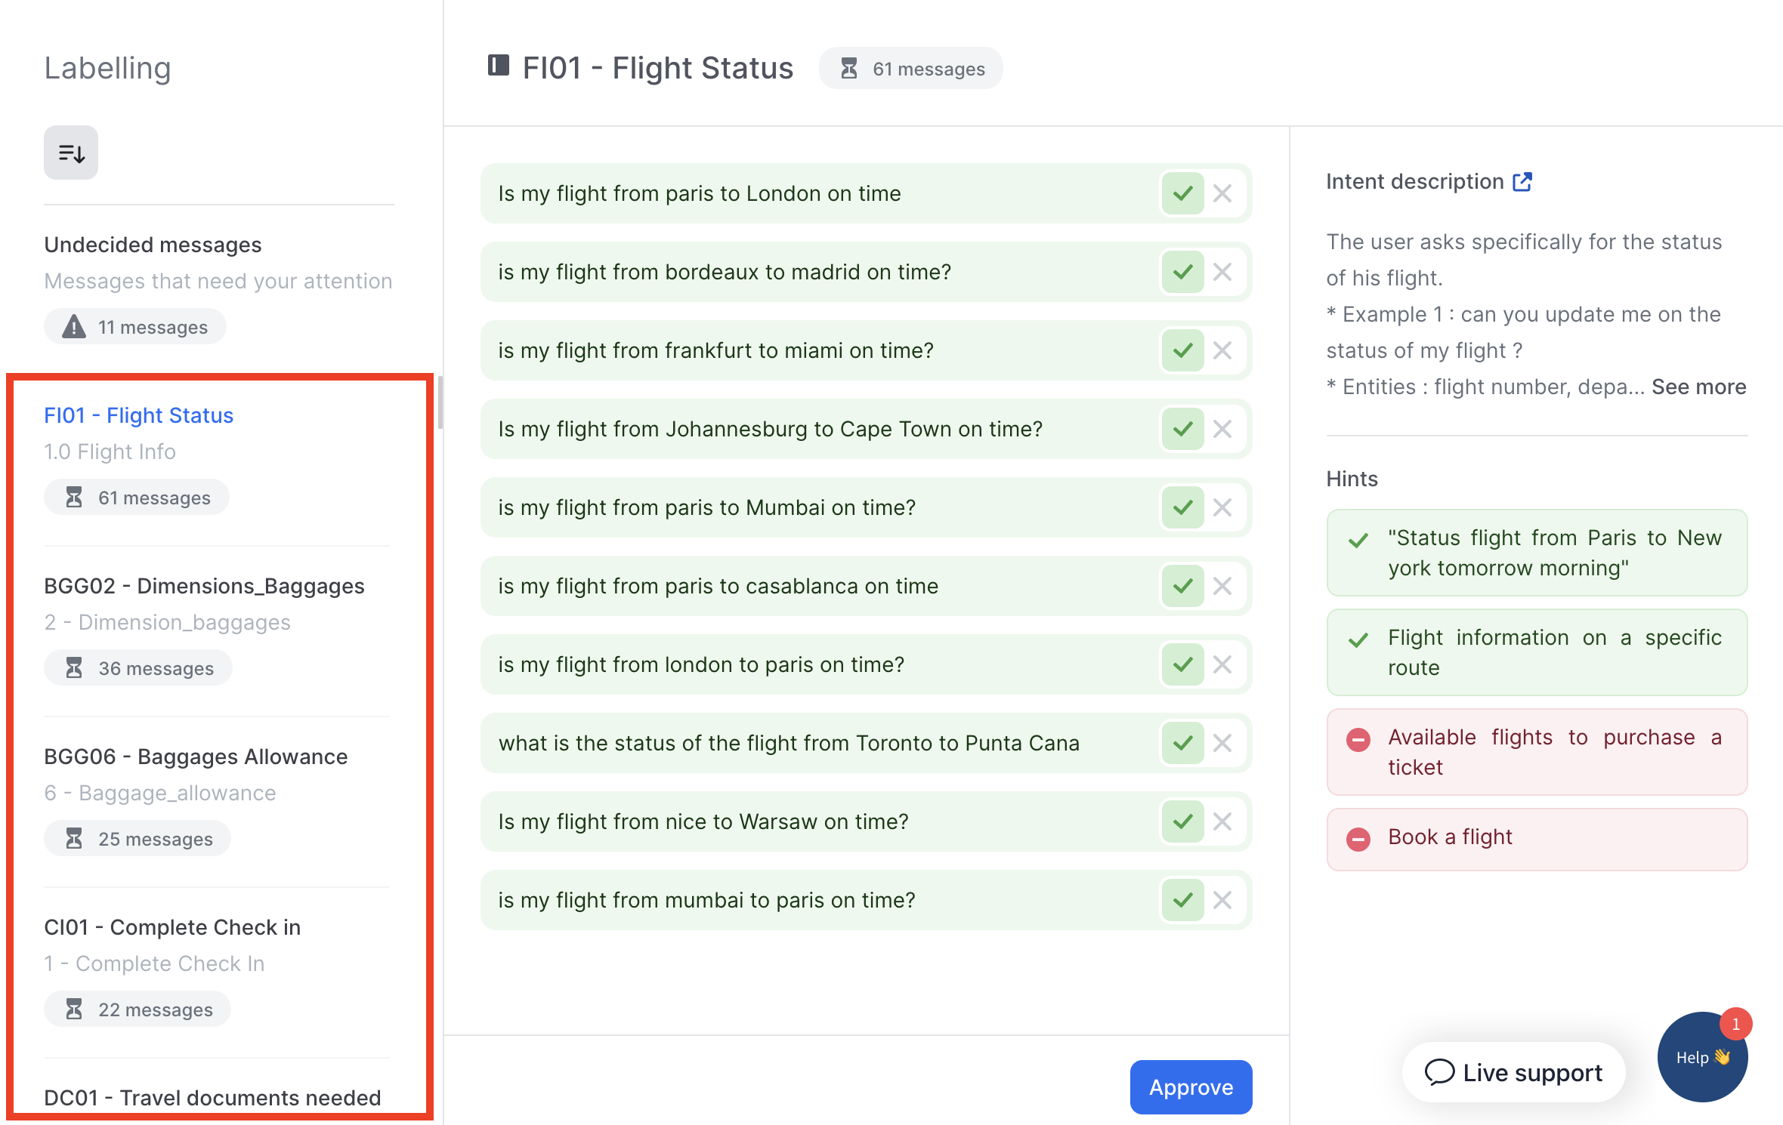Open Live support chat
Image resolution: width=1783 pixels, height=1125 pixels.
tap(1514, 1073)
